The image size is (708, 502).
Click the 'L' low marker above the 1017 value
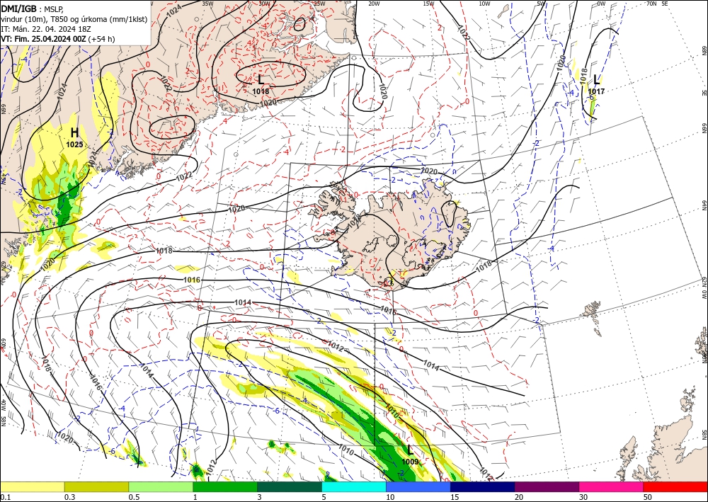click(596, 80)
